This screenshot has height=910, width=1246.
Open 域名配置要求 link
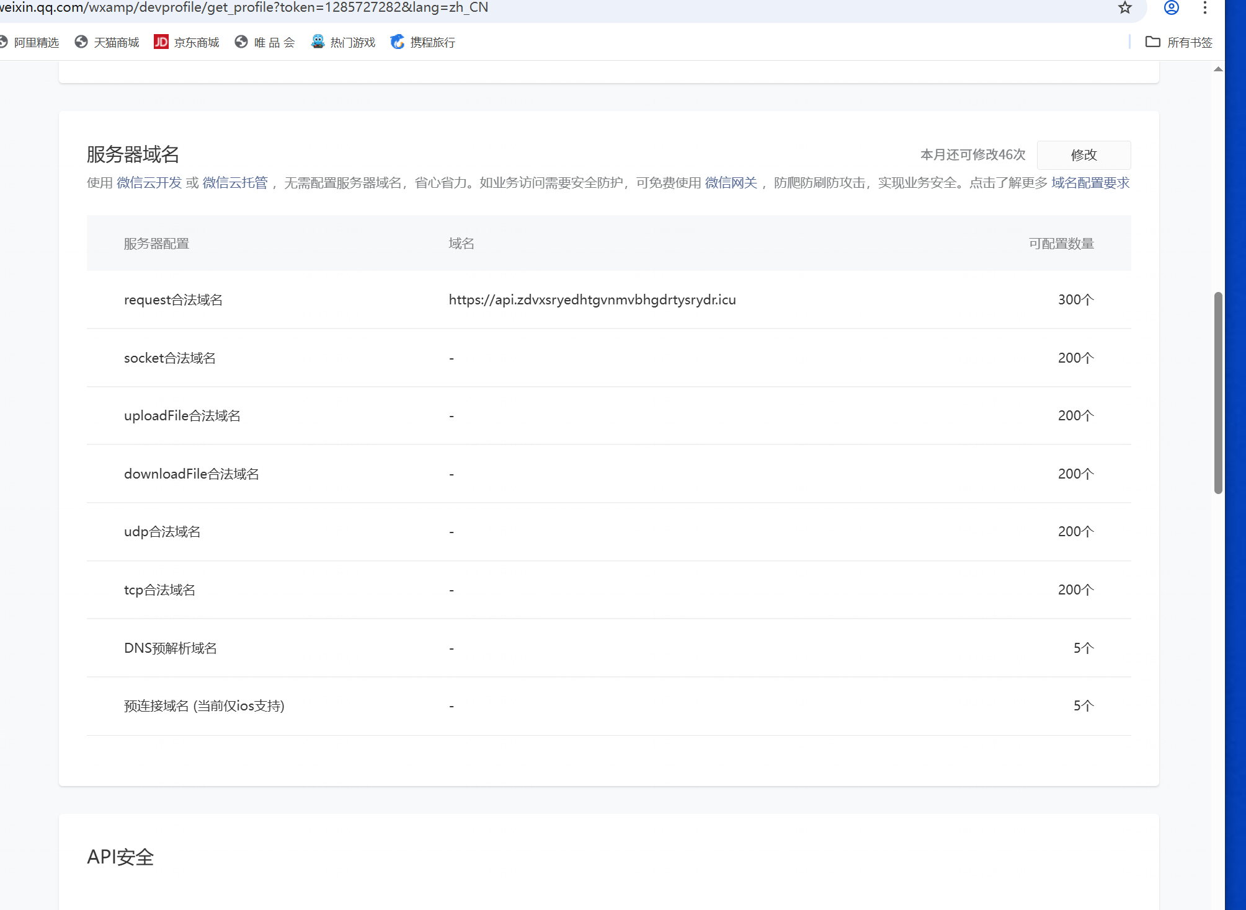tap(1090, 183)
